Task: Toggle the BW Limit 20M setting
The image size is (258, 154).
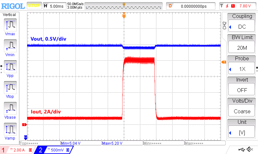Action: click(x=242, y=44)
